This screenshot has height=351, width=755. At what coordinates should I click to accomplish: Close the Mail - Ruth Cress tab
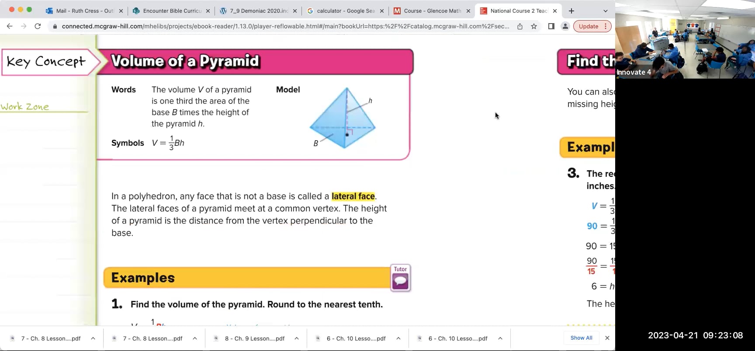121,11
